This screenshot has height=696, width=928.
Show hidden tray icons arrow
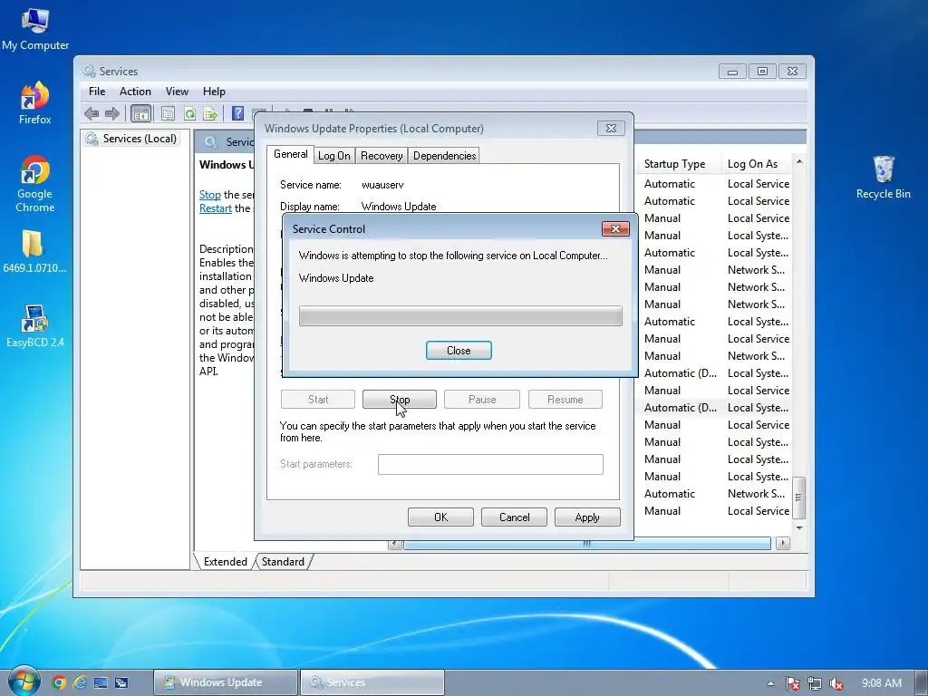pyautogui.click(x=770, y=683)
